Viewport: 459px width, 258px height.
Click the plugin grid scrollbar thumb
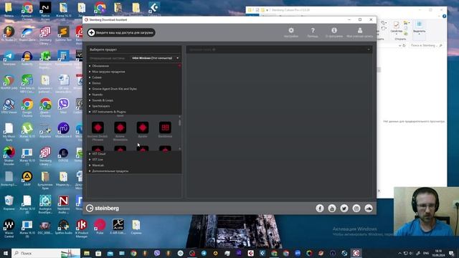coord(179,123)
